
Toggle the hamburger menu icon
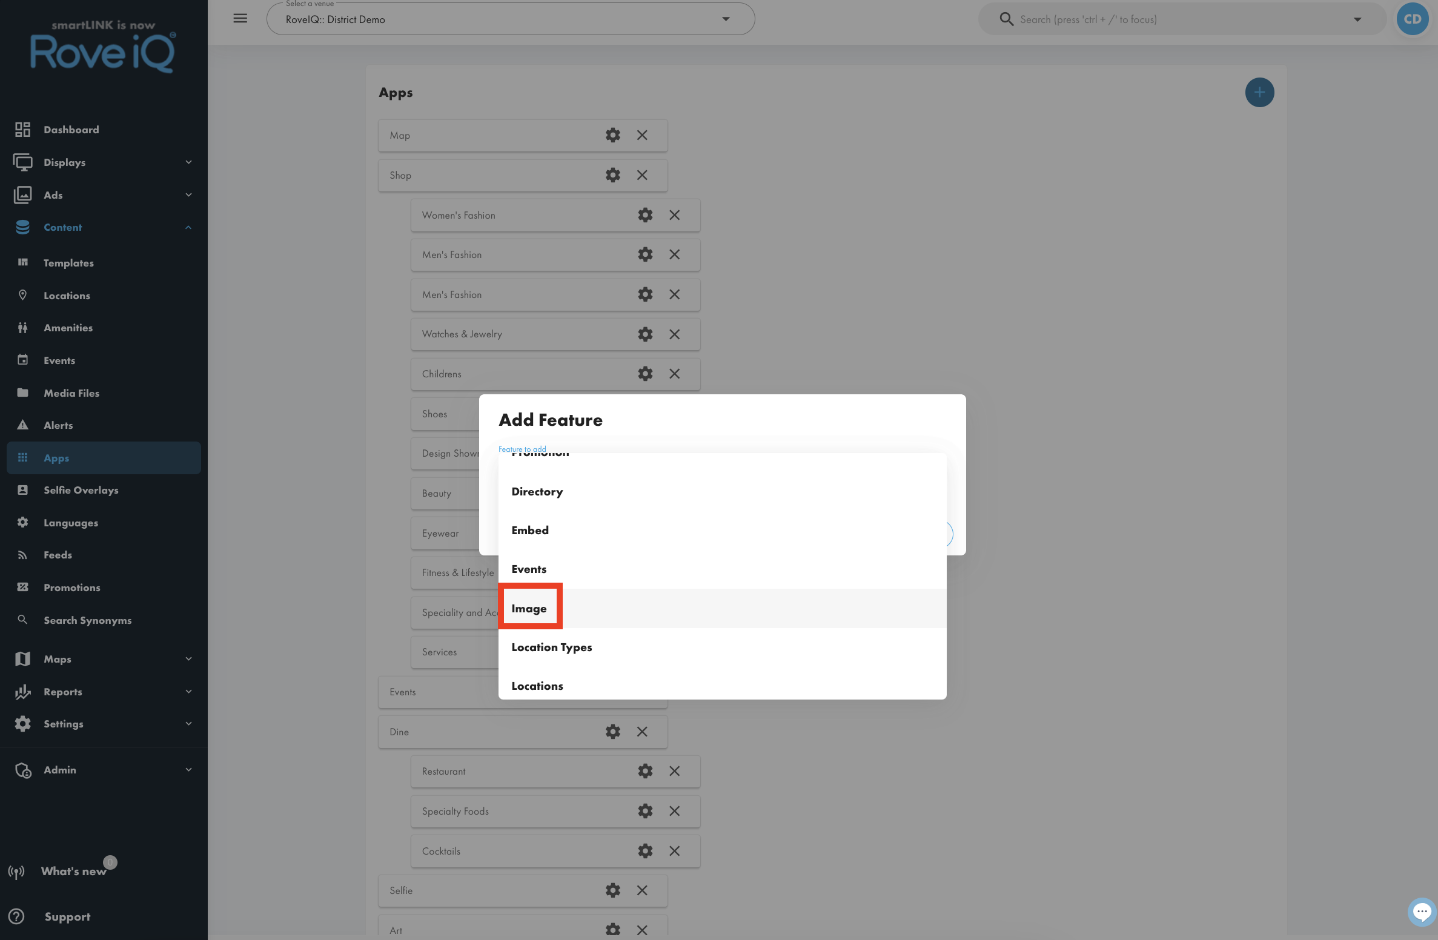point(240,18)
